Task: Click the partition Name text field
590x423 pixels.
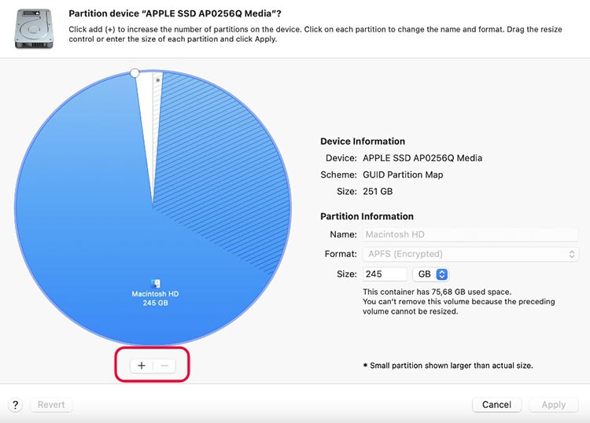Action: pyautogui.click(x=470, y=234)
